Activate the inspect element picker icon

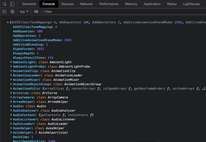tap(5, 4)
